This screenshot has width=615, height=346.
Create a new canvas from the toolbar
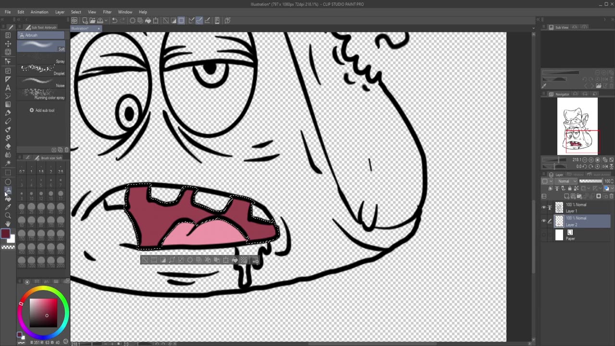click(85, 21)
